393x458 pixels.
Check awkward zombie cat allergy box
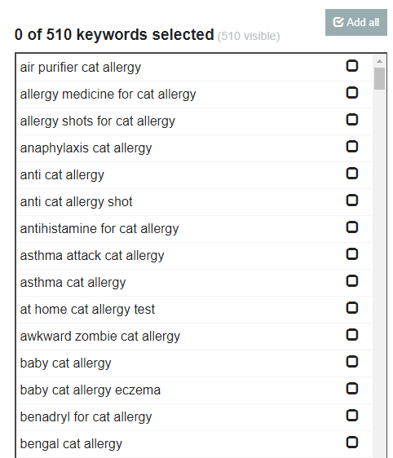351,334
